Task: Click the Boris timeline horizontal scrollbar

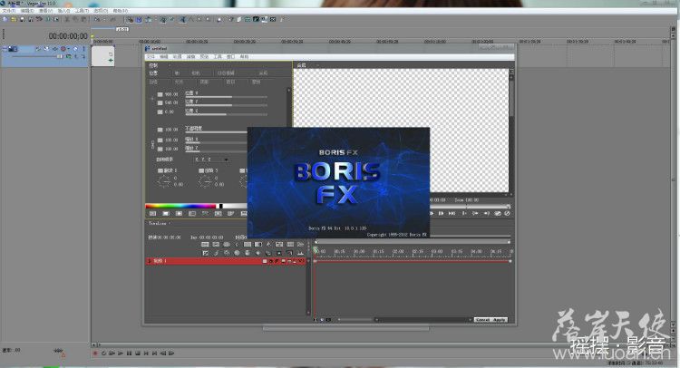Action: click(x=423, y=320)
